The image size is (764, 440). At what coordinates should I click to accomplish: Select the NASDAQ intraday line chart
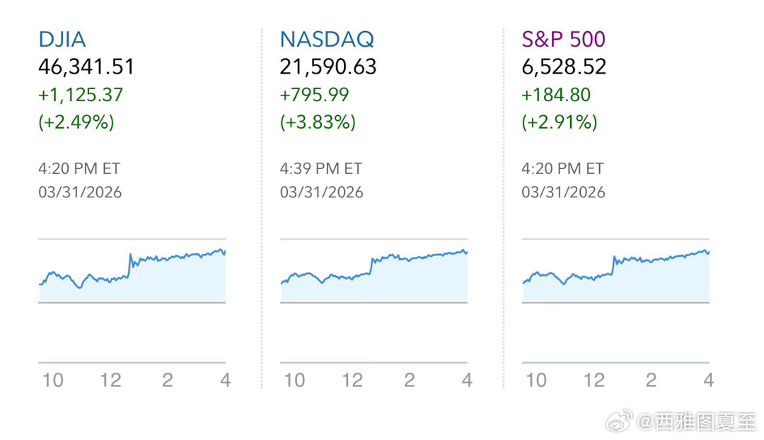point(374,276)
